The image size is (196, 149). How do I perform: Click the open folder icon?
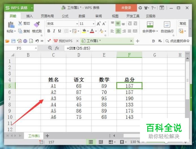(7, 41)
